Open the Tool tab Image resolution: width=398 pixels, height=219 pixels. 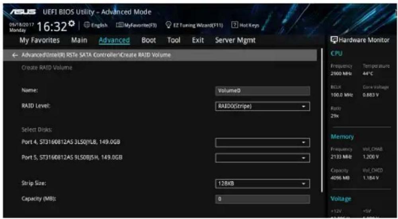174,40
